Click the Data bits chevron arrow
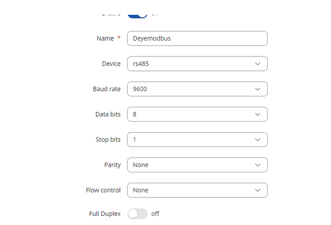 pos(258,114)
